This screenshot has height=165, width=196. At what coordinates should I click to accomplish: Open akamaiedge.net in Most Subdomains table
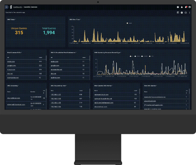click(x=57, y=70)
